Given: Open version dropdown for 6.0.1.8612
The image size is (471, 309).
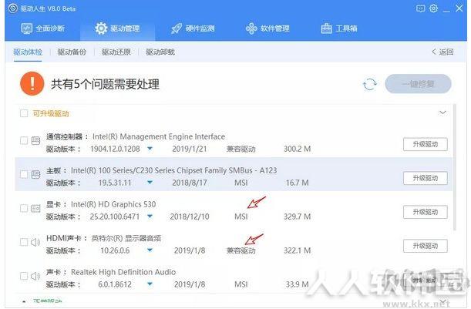Looking at the screenshot, I should [x=150, y=284].
